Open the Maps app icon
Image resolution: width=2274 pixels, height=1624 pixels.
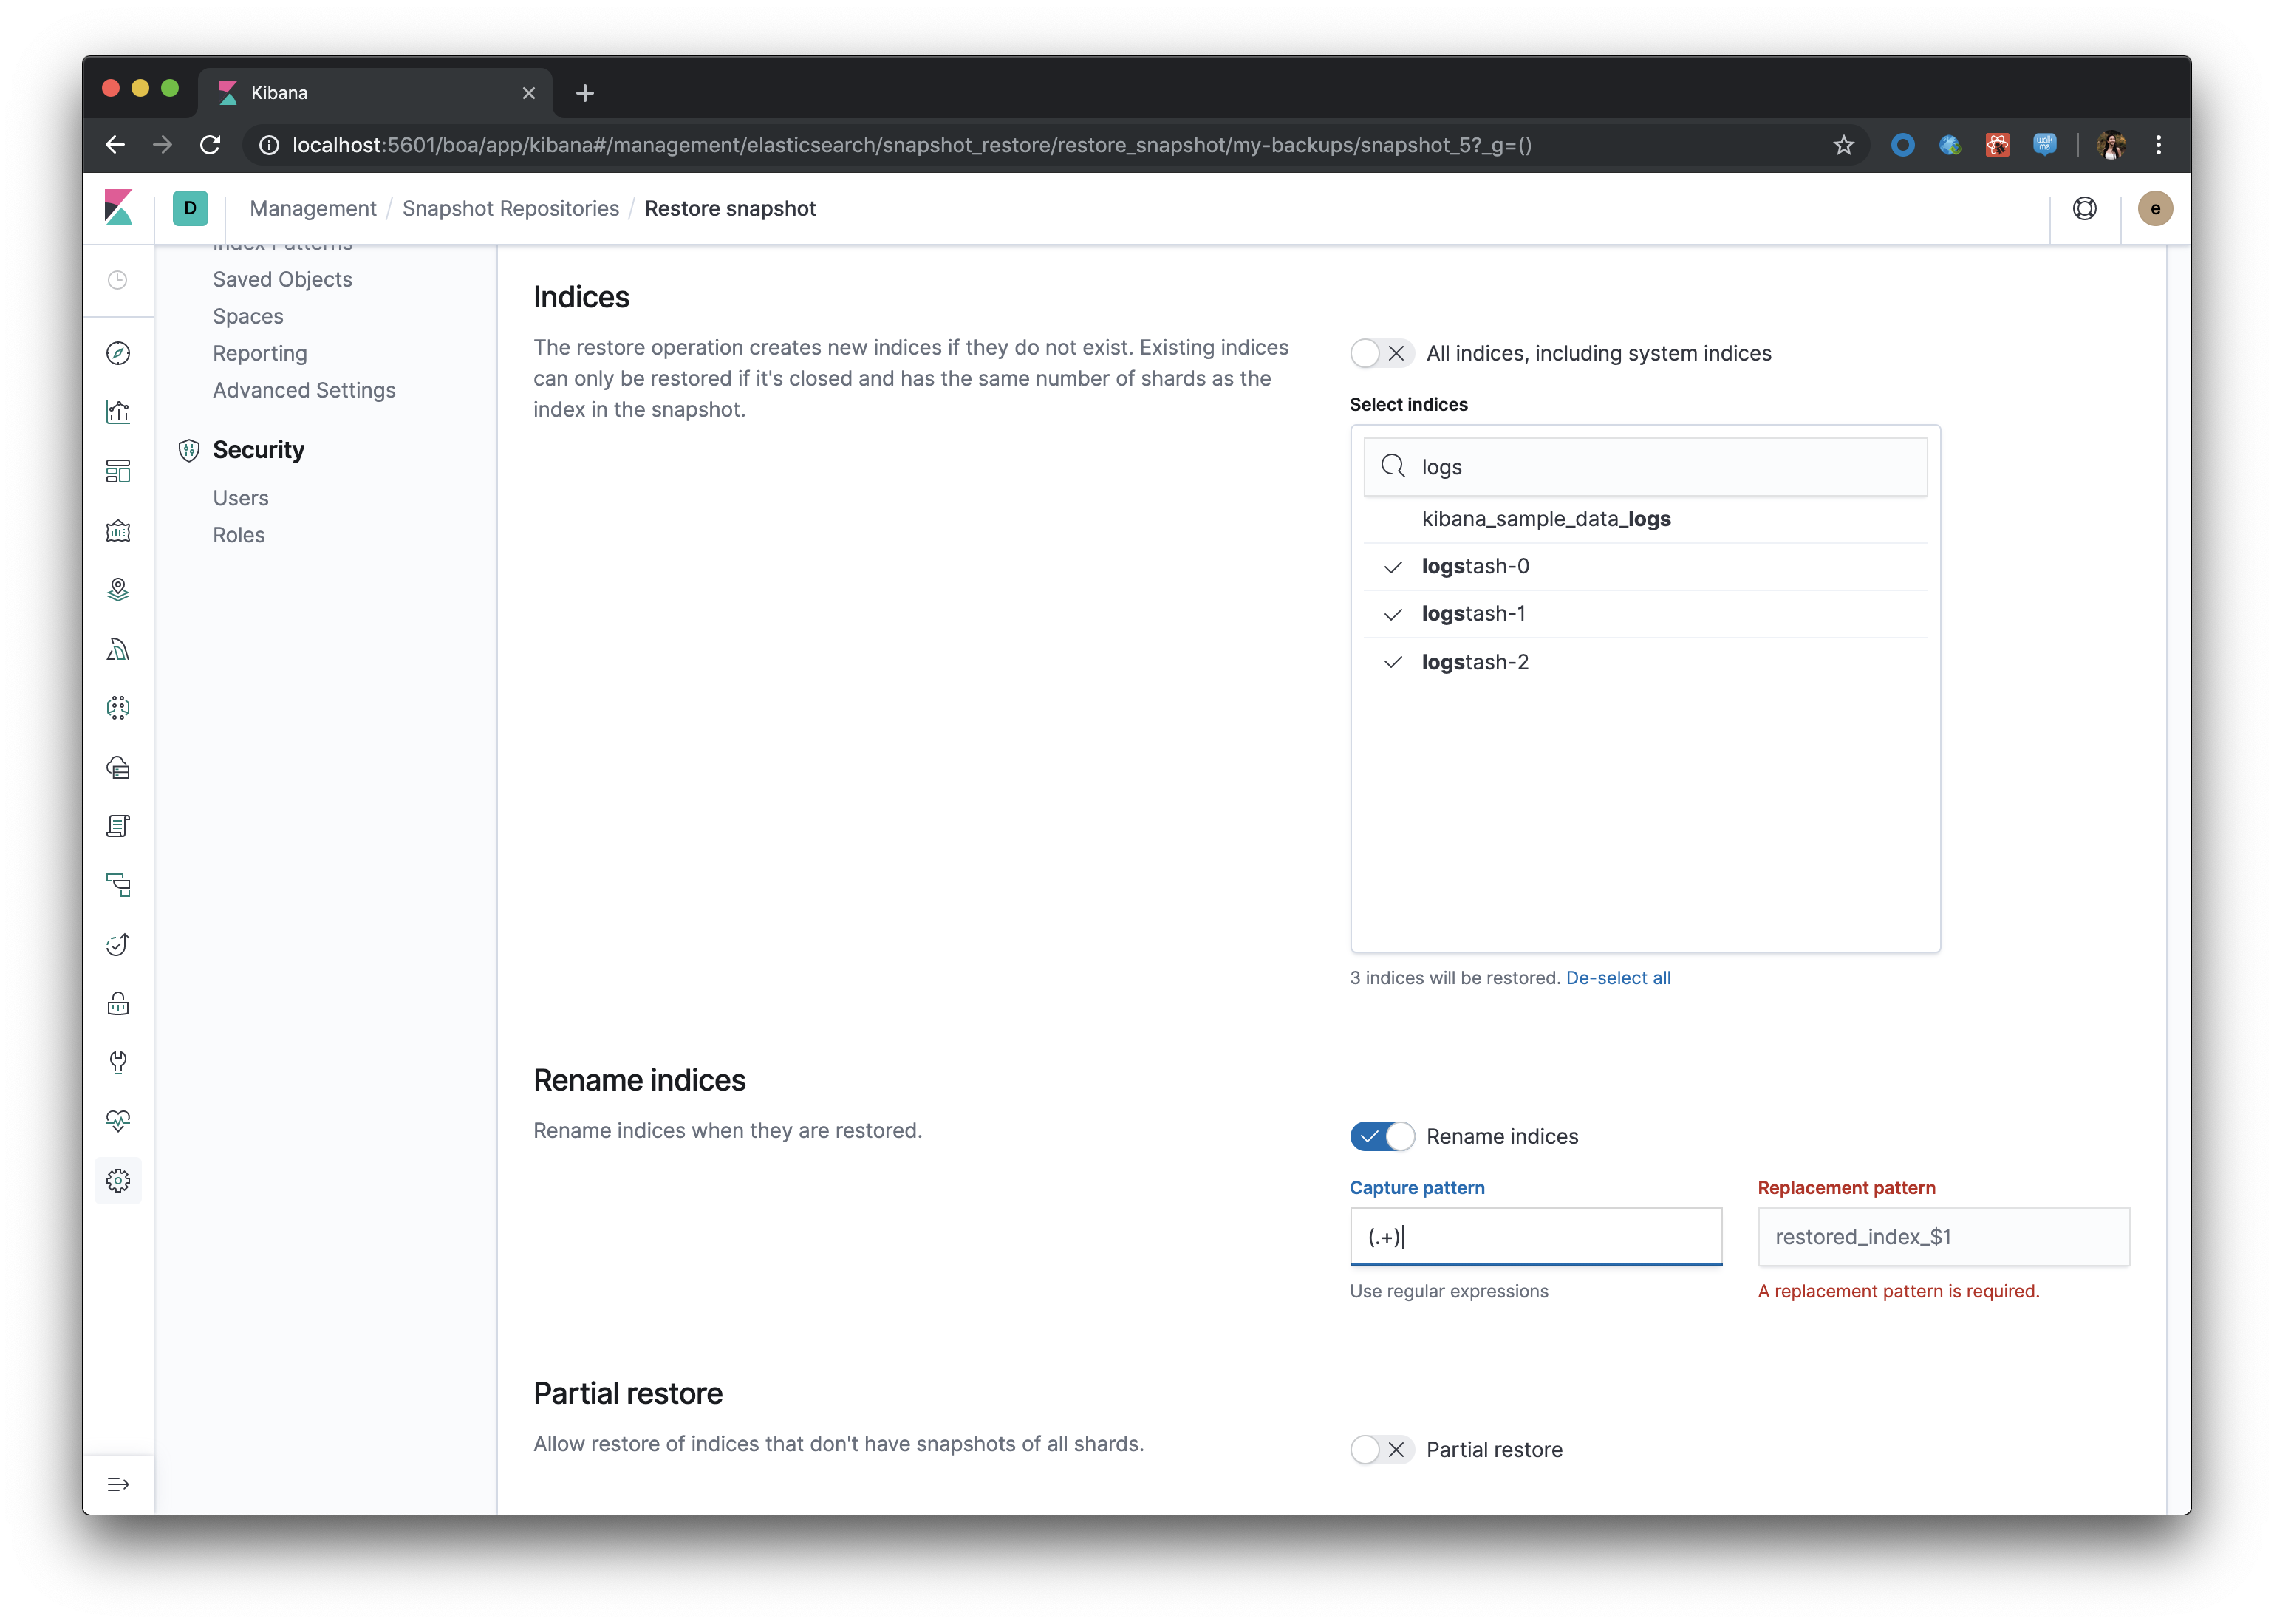coord(118,590)
